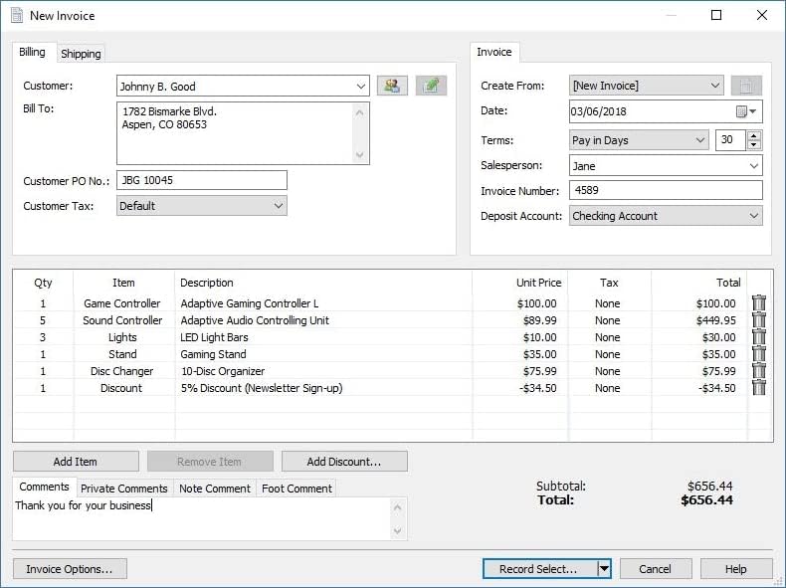Increase the Terms days with up arrow
The width and height of the screenshot is (786, 588).
(x=753, y=135)
